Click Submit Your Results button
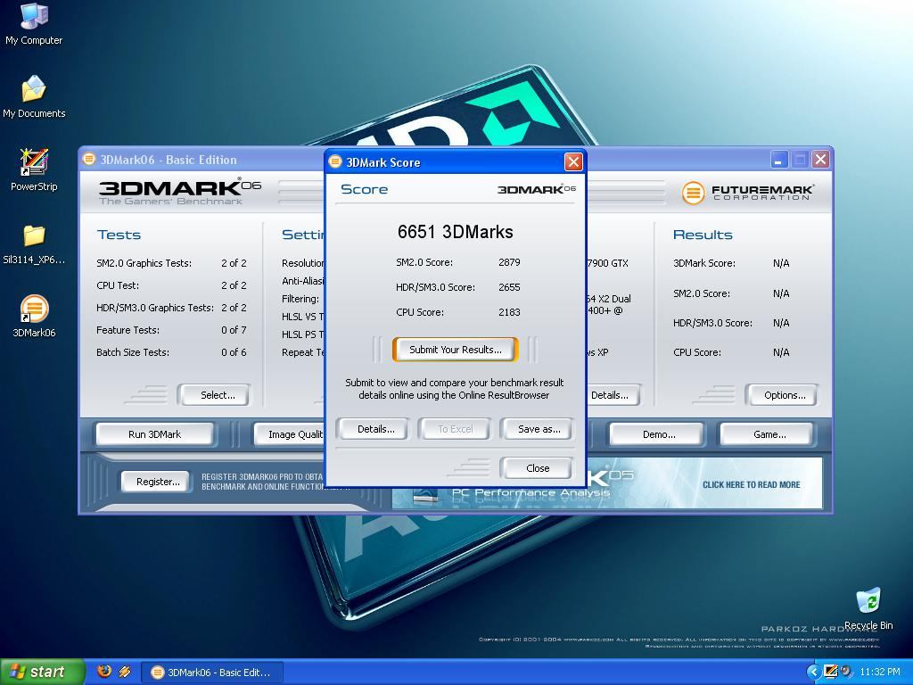 [x=456, y=350]
